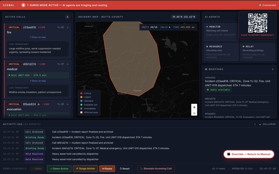Image resolution: width=279 pixels, height=174 pixels.
Task: Click the green status dot on RELAY agent
Action: click(x=243, y=46)
